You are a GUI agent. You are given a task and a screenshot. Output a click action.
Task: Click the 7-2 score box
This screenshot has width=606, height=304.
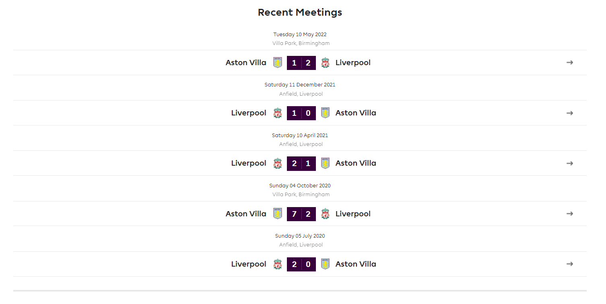click(x=301, y=214)
